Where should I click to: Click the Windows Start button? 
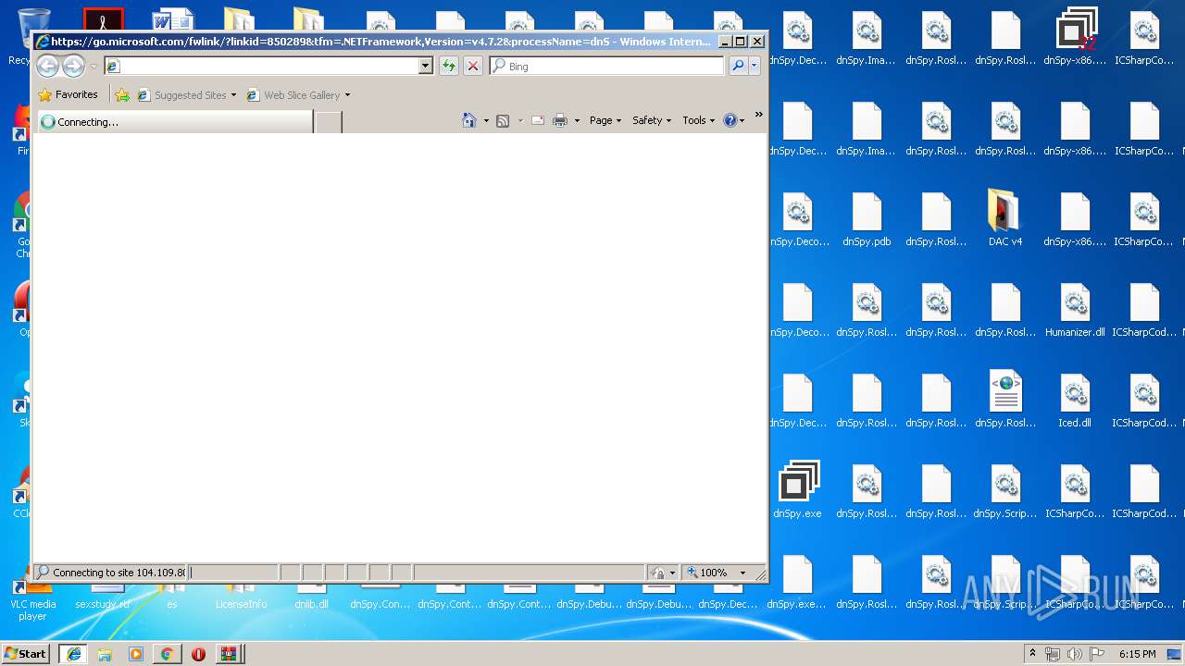click(x=26, y=653)
